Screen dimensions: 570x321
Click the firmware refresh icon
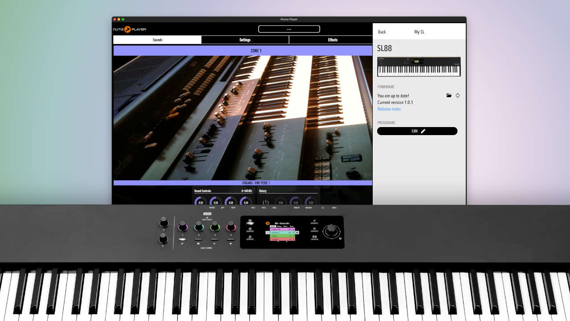coord(457,95)
